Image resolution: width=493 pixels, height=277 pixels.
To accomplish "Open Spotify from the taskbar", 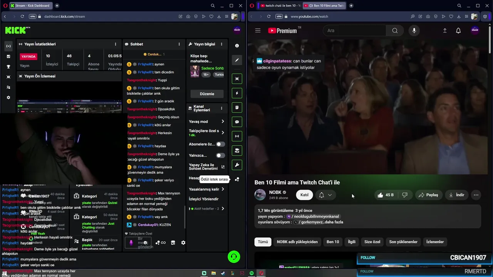I will click(x=252, y=273).
